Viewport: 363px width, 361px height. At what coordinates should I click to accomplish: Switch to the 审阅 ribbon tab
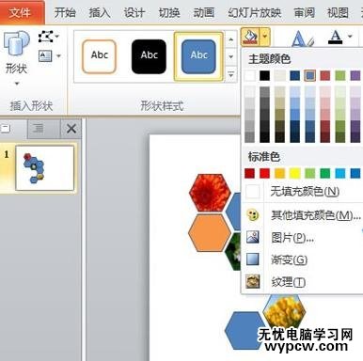tap(305, 13)
